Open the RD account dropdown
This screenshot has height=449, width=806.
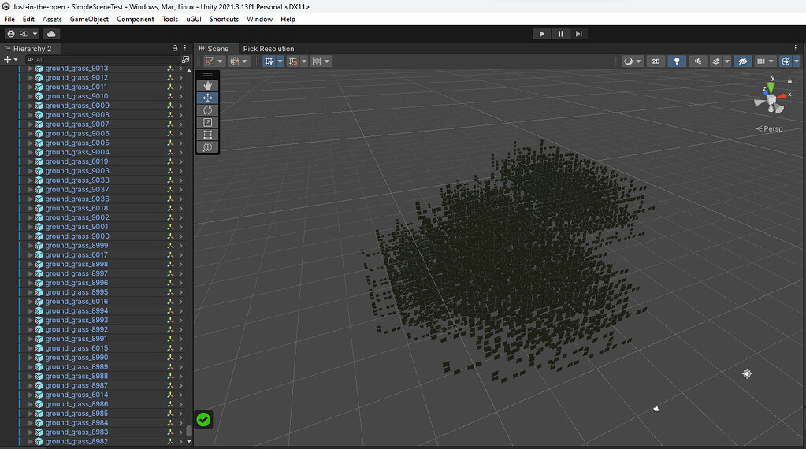(x=22, y=34)
